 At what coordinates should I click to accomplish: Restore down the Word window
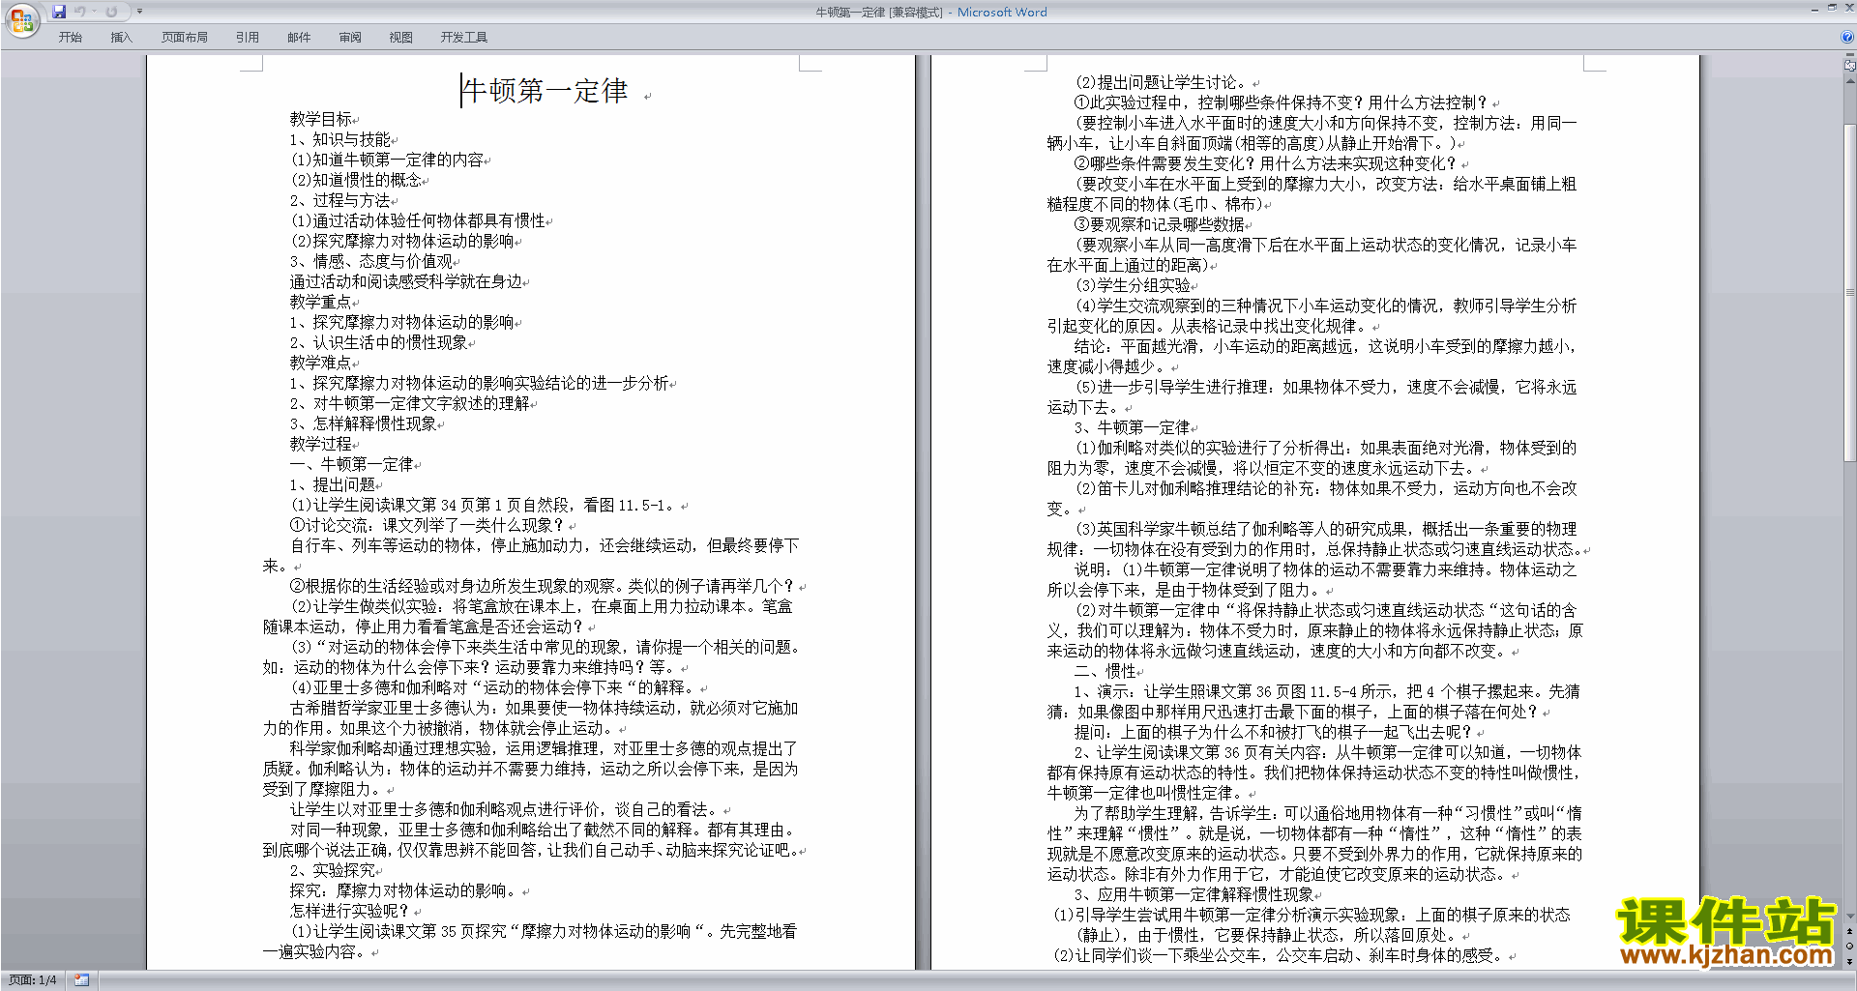click(1831, 8)
